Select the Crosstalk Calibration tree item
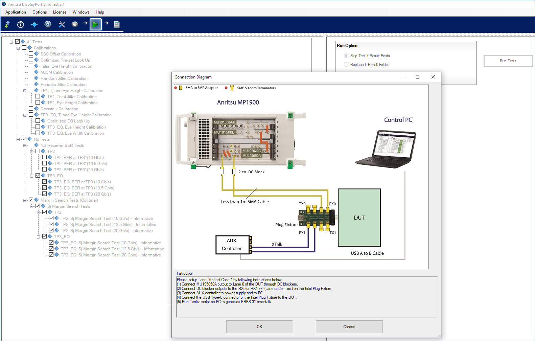 pos(59,109)
